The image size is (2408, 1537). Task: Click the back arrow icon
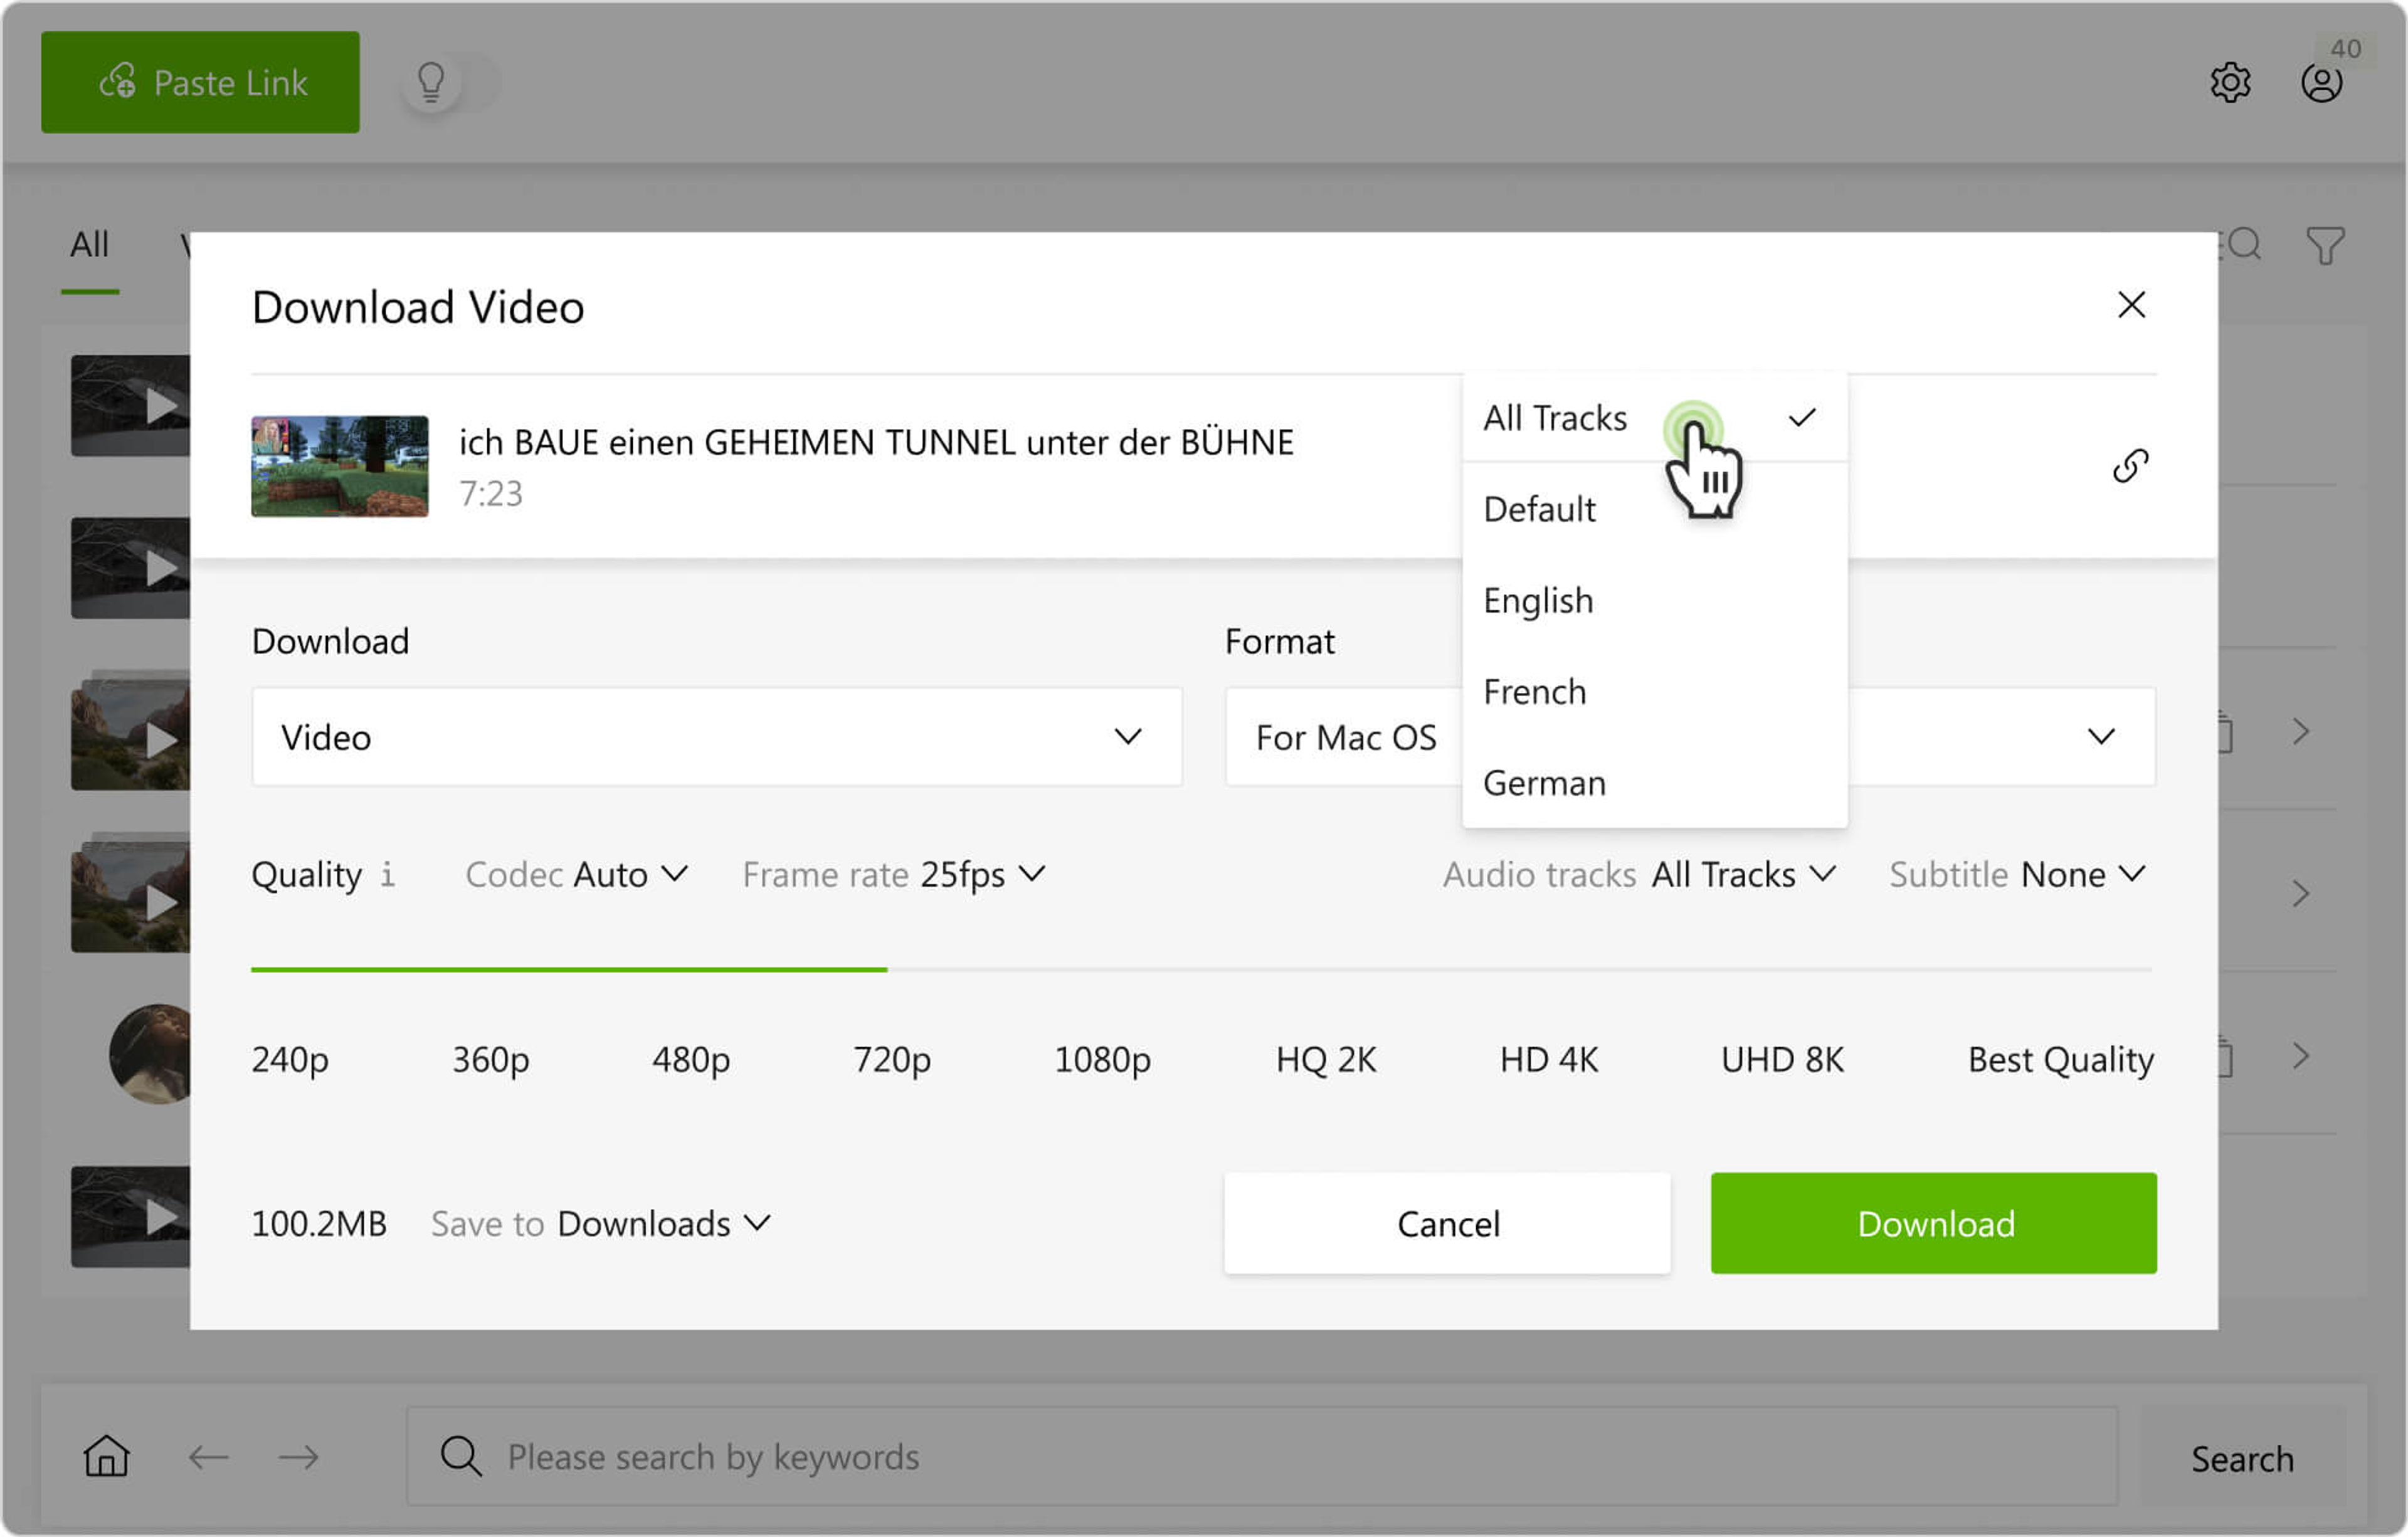click(208, 1456)
